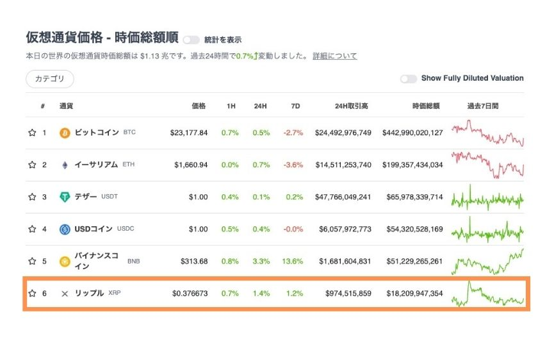Screen dimensions: 538x359
Task: Open the カテゴリ button
Action: pos(50,79)
